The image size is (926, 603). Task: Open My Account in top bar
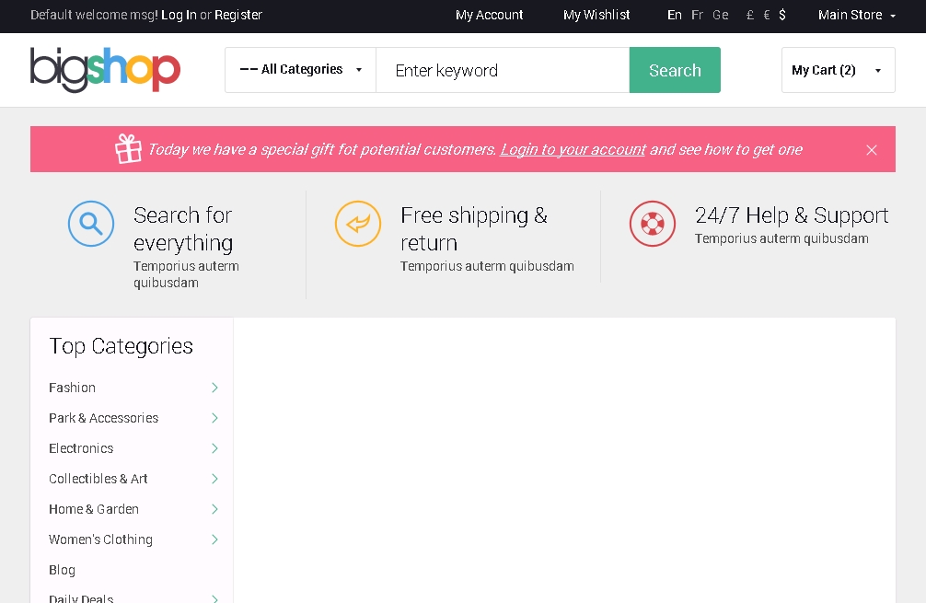[489, 15]
